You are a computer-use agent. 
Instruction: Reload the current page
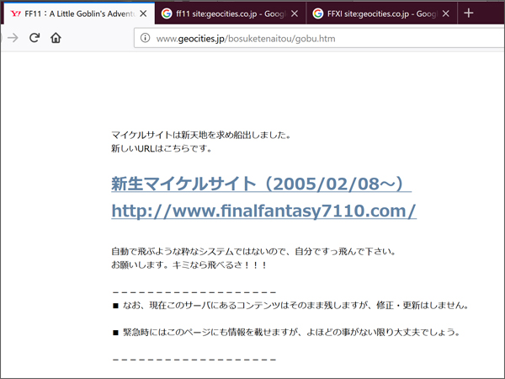point(35,38)
